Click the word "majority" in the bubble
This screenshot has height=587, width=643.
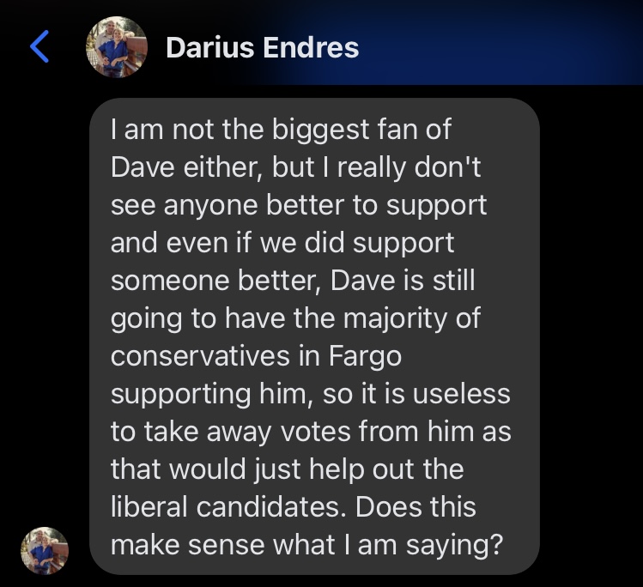(x=396, y=318)
